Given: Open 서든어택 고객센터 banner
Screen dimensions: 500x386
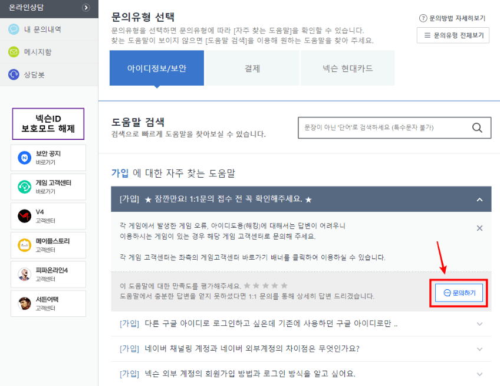Looking at the screenshot, I should 48,303.
